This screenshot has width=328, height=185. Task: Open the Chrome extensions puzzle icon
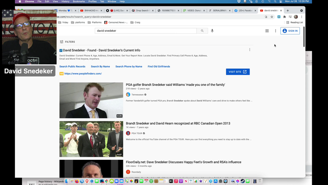[284, 17]
